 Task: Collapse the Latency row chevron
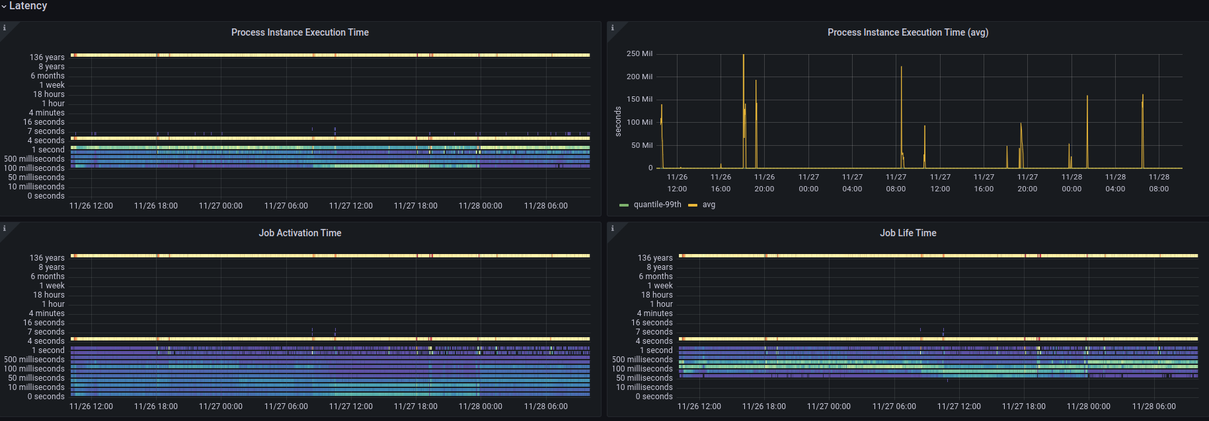4,6
